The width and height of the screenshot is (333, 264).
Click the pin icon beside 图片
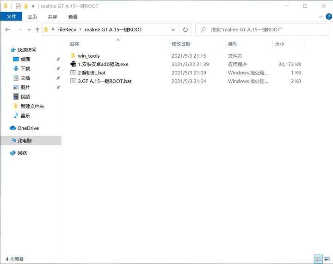[58, 87]
